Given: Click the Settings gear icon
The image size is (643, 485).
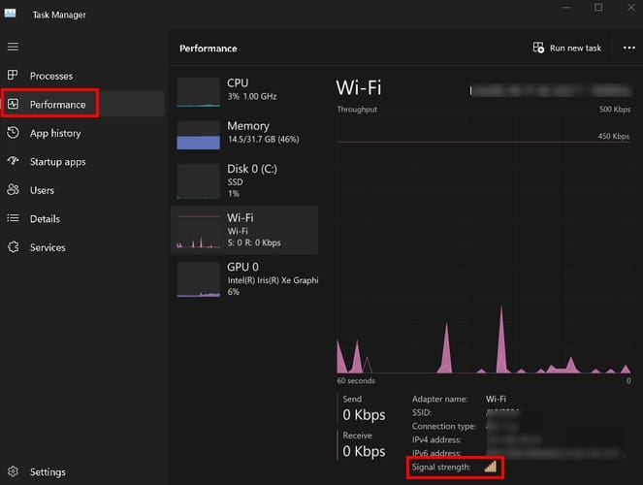Looking at the screenshot, I should click(x=13, y=471).
